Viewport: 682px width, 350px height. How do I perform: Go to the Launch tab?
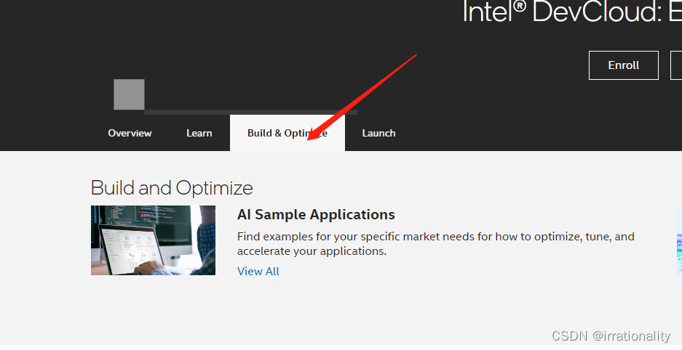[378, 133]
